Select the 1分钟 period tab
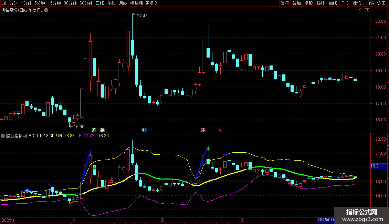The image size is (389, 224). tap(26, 3)
